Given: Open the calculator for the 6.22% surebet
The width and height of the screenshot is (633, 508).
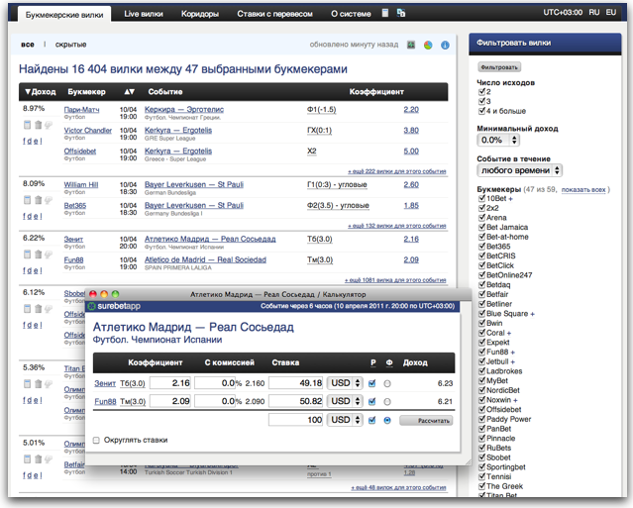Looking at the screenshot, I should [x=27, y=254].
